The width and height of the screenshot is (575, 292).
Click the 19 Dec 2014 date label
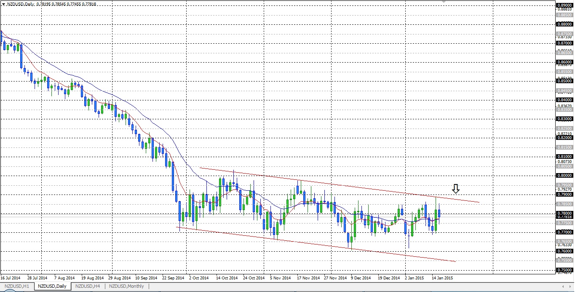(x=389, y=278)
